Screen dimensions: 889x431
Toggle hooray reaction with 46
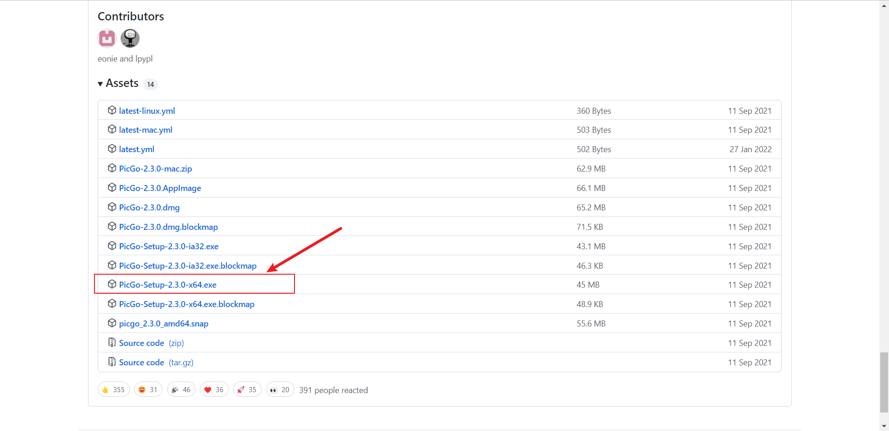pos(181,390)
